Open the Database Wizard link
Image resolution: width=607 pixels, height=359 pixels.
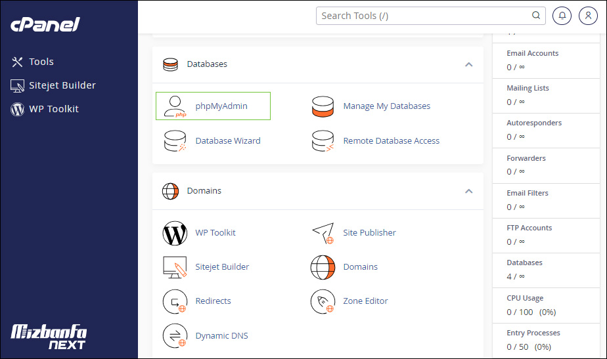pyautogui.click(x=228, y=141)
